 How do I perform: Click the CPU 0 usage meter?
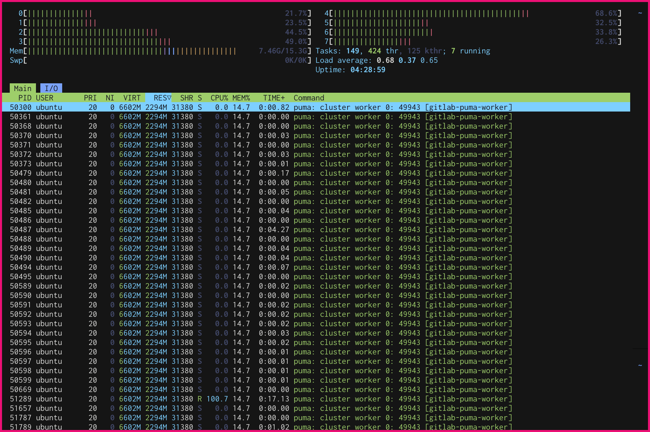pyautogui.click(x=165, y=13)
